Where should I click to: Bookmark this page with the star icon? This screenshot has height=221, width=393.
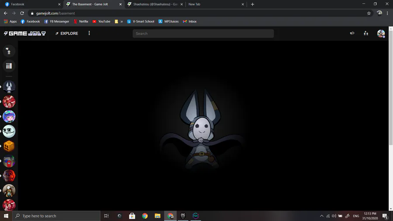(369, 13)
